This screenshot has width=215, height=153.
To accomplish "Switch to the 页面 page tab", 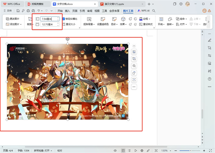I will 75,11.
